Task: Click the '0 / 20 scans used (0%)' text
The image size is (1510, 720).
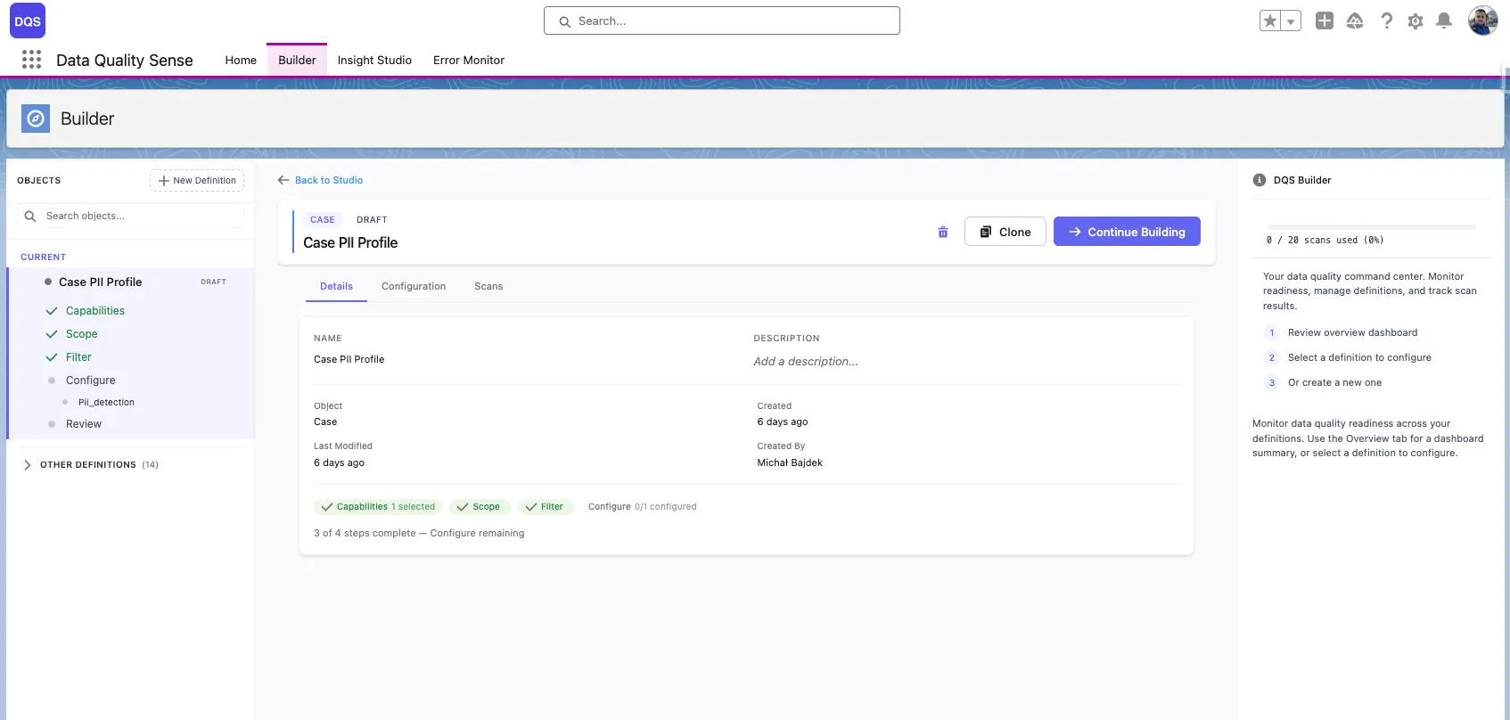Action: coord(1325,241)
